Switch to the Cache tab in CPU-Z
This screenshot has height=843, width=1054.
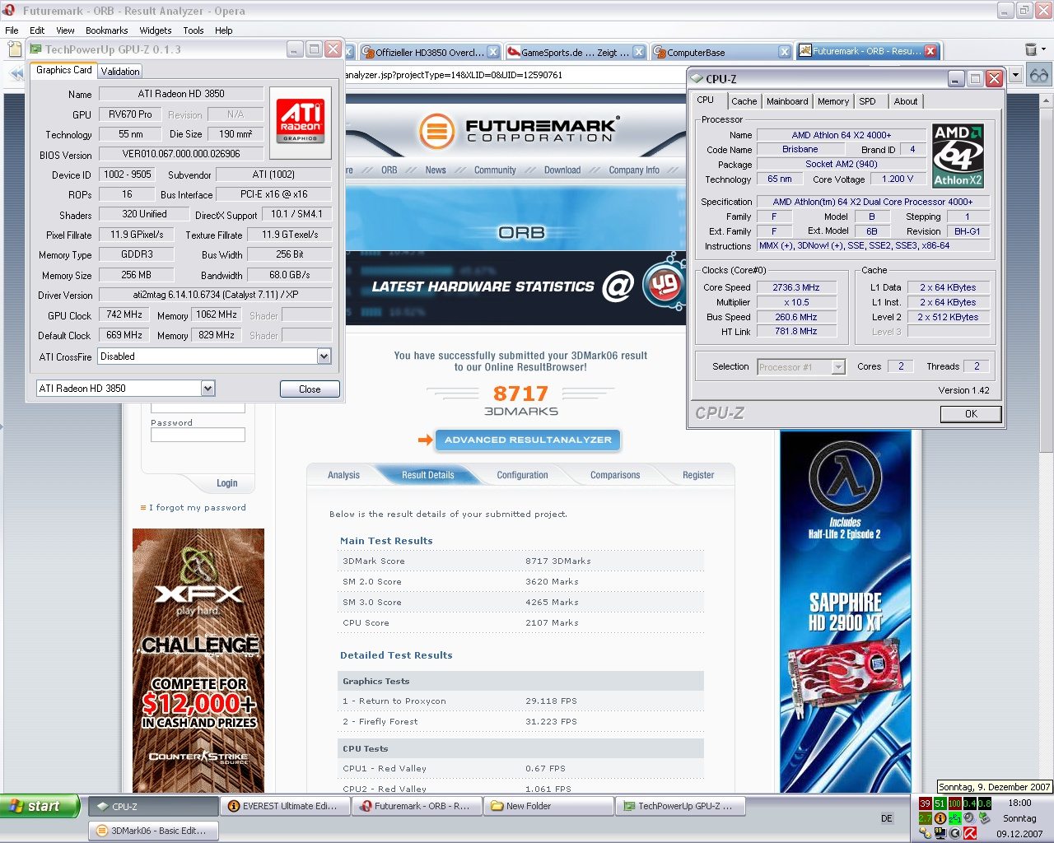pyautogui.click(x=744, y=101)
